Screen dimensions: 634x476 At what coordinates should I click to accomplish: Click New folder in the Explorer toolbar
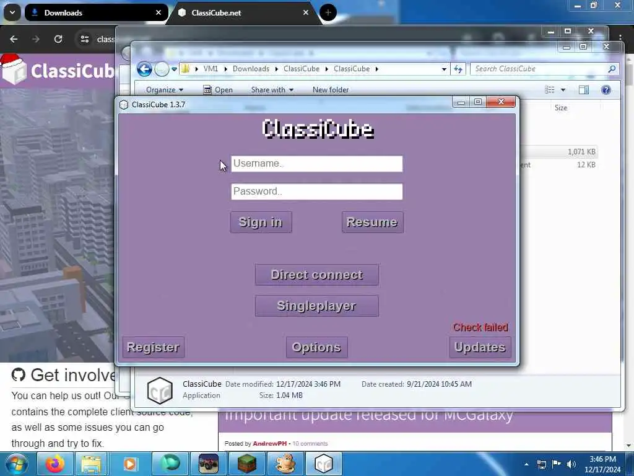click(331, 90)
